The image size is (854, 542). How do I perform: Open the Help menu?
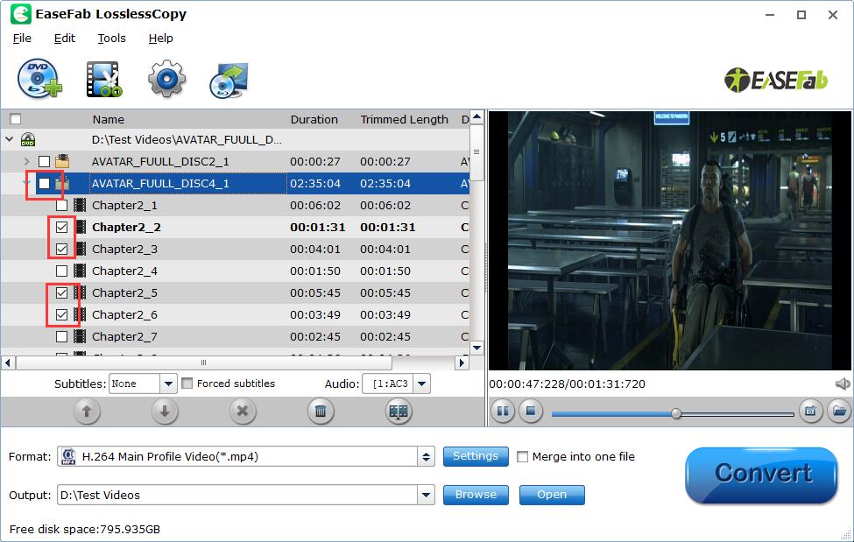(160, 39)
